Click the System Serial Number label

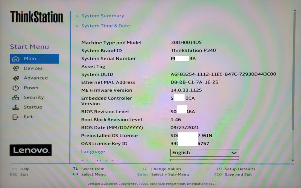coord(108,59)
